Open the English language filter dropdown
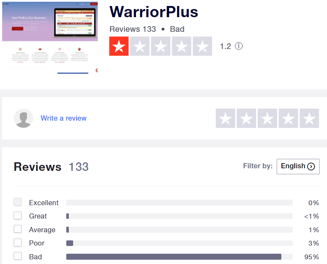Image resolution: width=327 pixels, height=264 pixels. [x=298, y=167]
